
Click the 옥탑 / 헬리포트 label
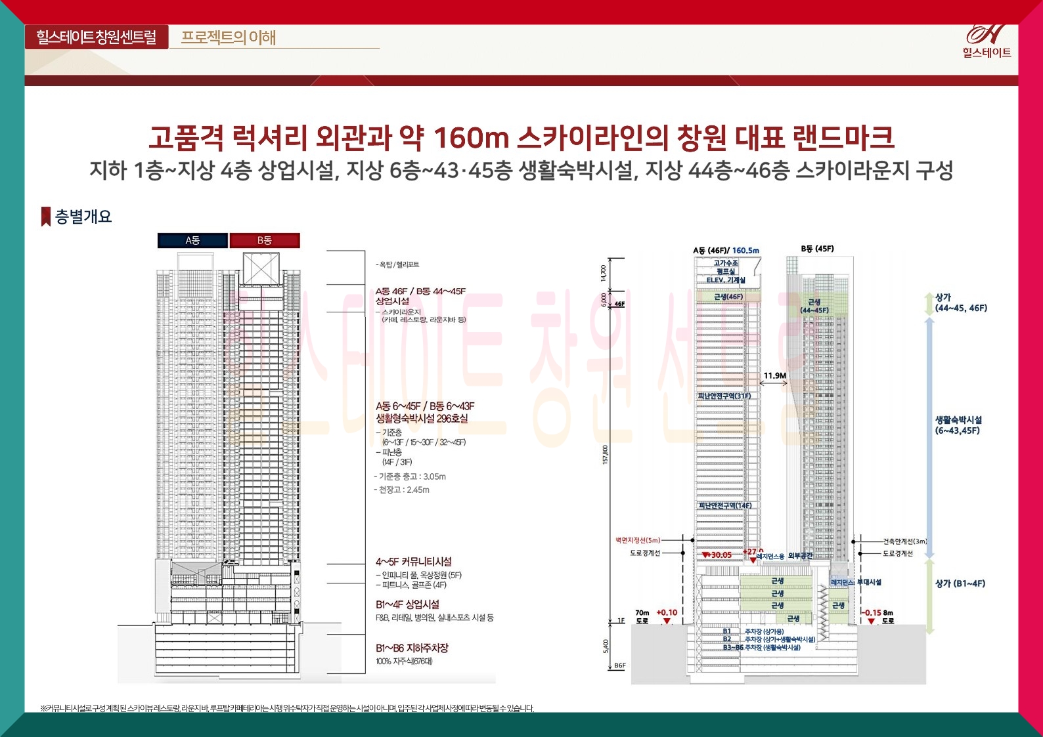tap(397, 264)
